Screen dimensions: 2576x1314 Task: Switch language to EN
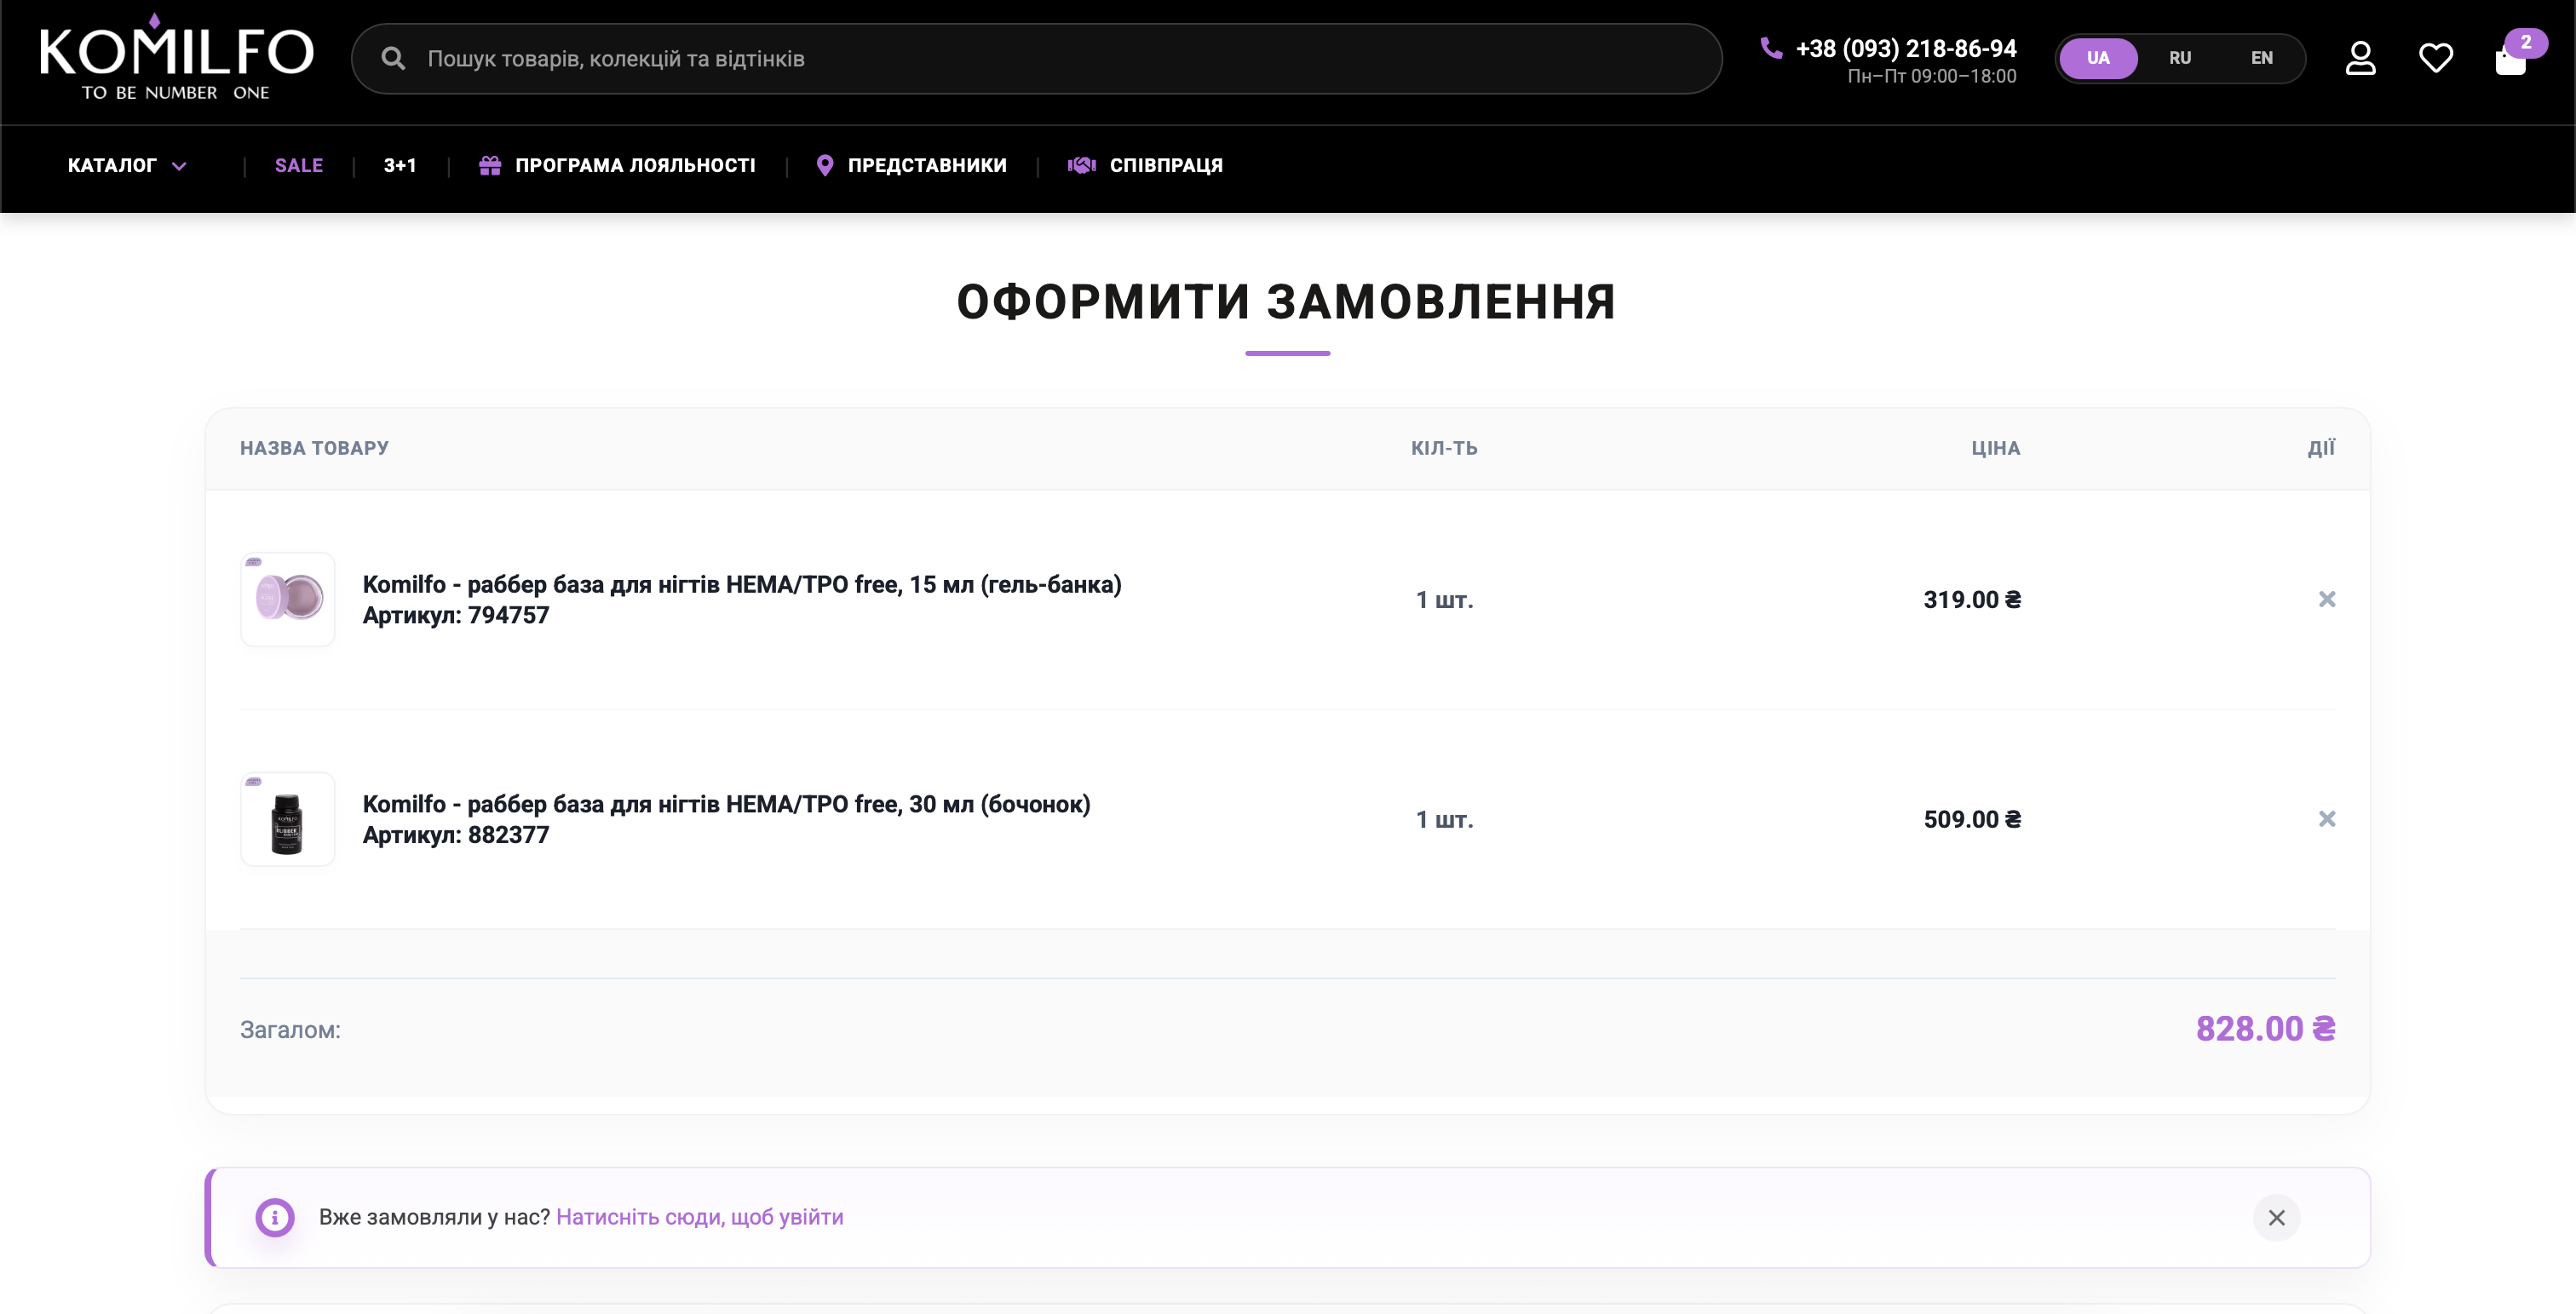pyautogui.click(x=2262, y=58)
